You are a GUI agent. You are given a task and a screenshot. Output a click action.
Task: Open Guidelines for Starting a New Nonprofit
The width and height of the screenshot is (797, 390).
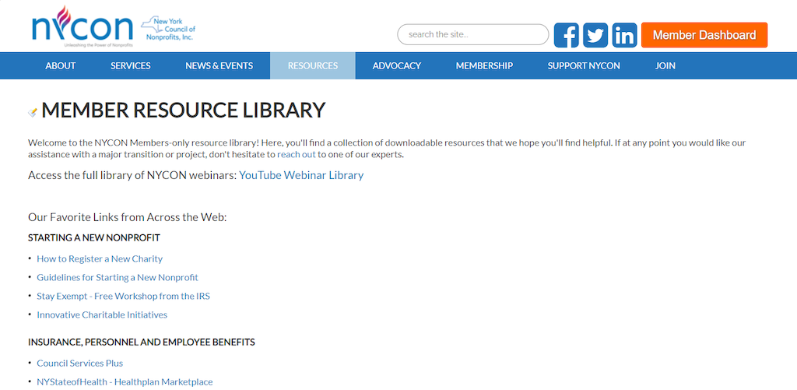point(118,277)
